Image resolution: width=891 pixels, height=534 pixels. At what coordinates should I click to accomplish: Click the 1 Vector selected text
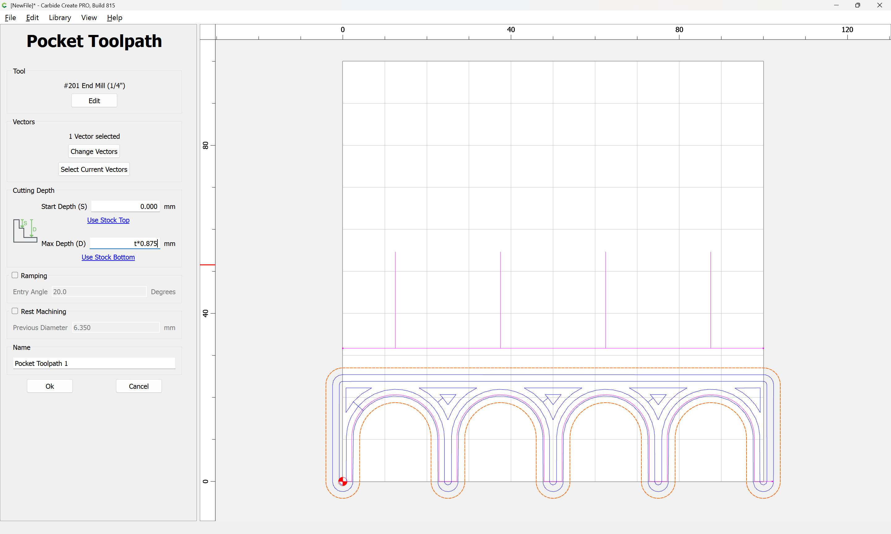coord(94,136)
